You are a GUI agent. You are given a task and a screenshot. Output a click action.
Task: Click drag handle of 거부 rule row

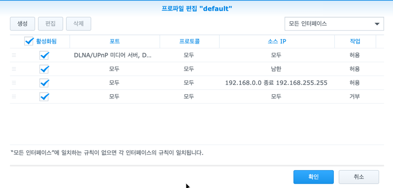click(14, 96)
